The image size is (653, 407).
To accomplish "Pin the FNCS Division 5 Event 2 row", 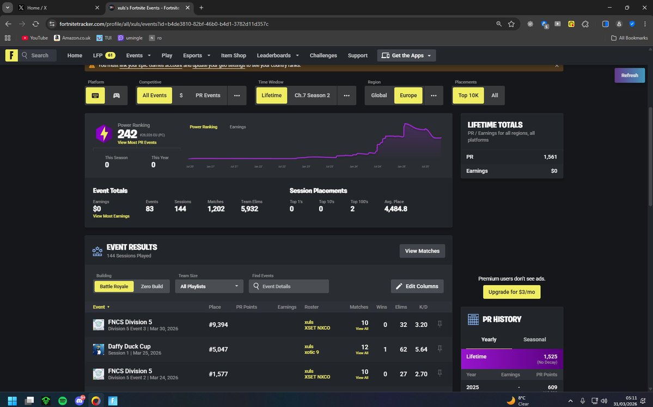I will [440, 373].
